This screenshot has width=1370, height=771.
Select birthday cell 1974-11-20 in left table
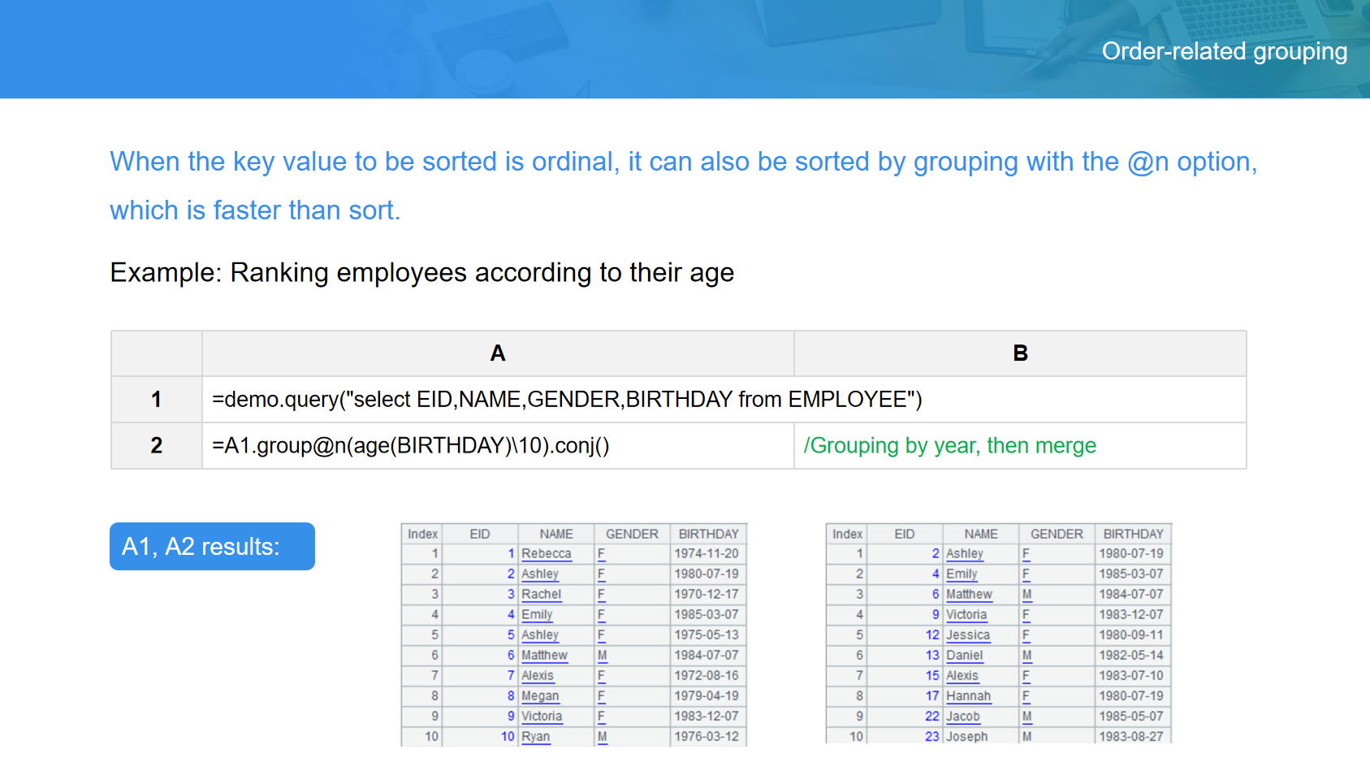(706, 554)
